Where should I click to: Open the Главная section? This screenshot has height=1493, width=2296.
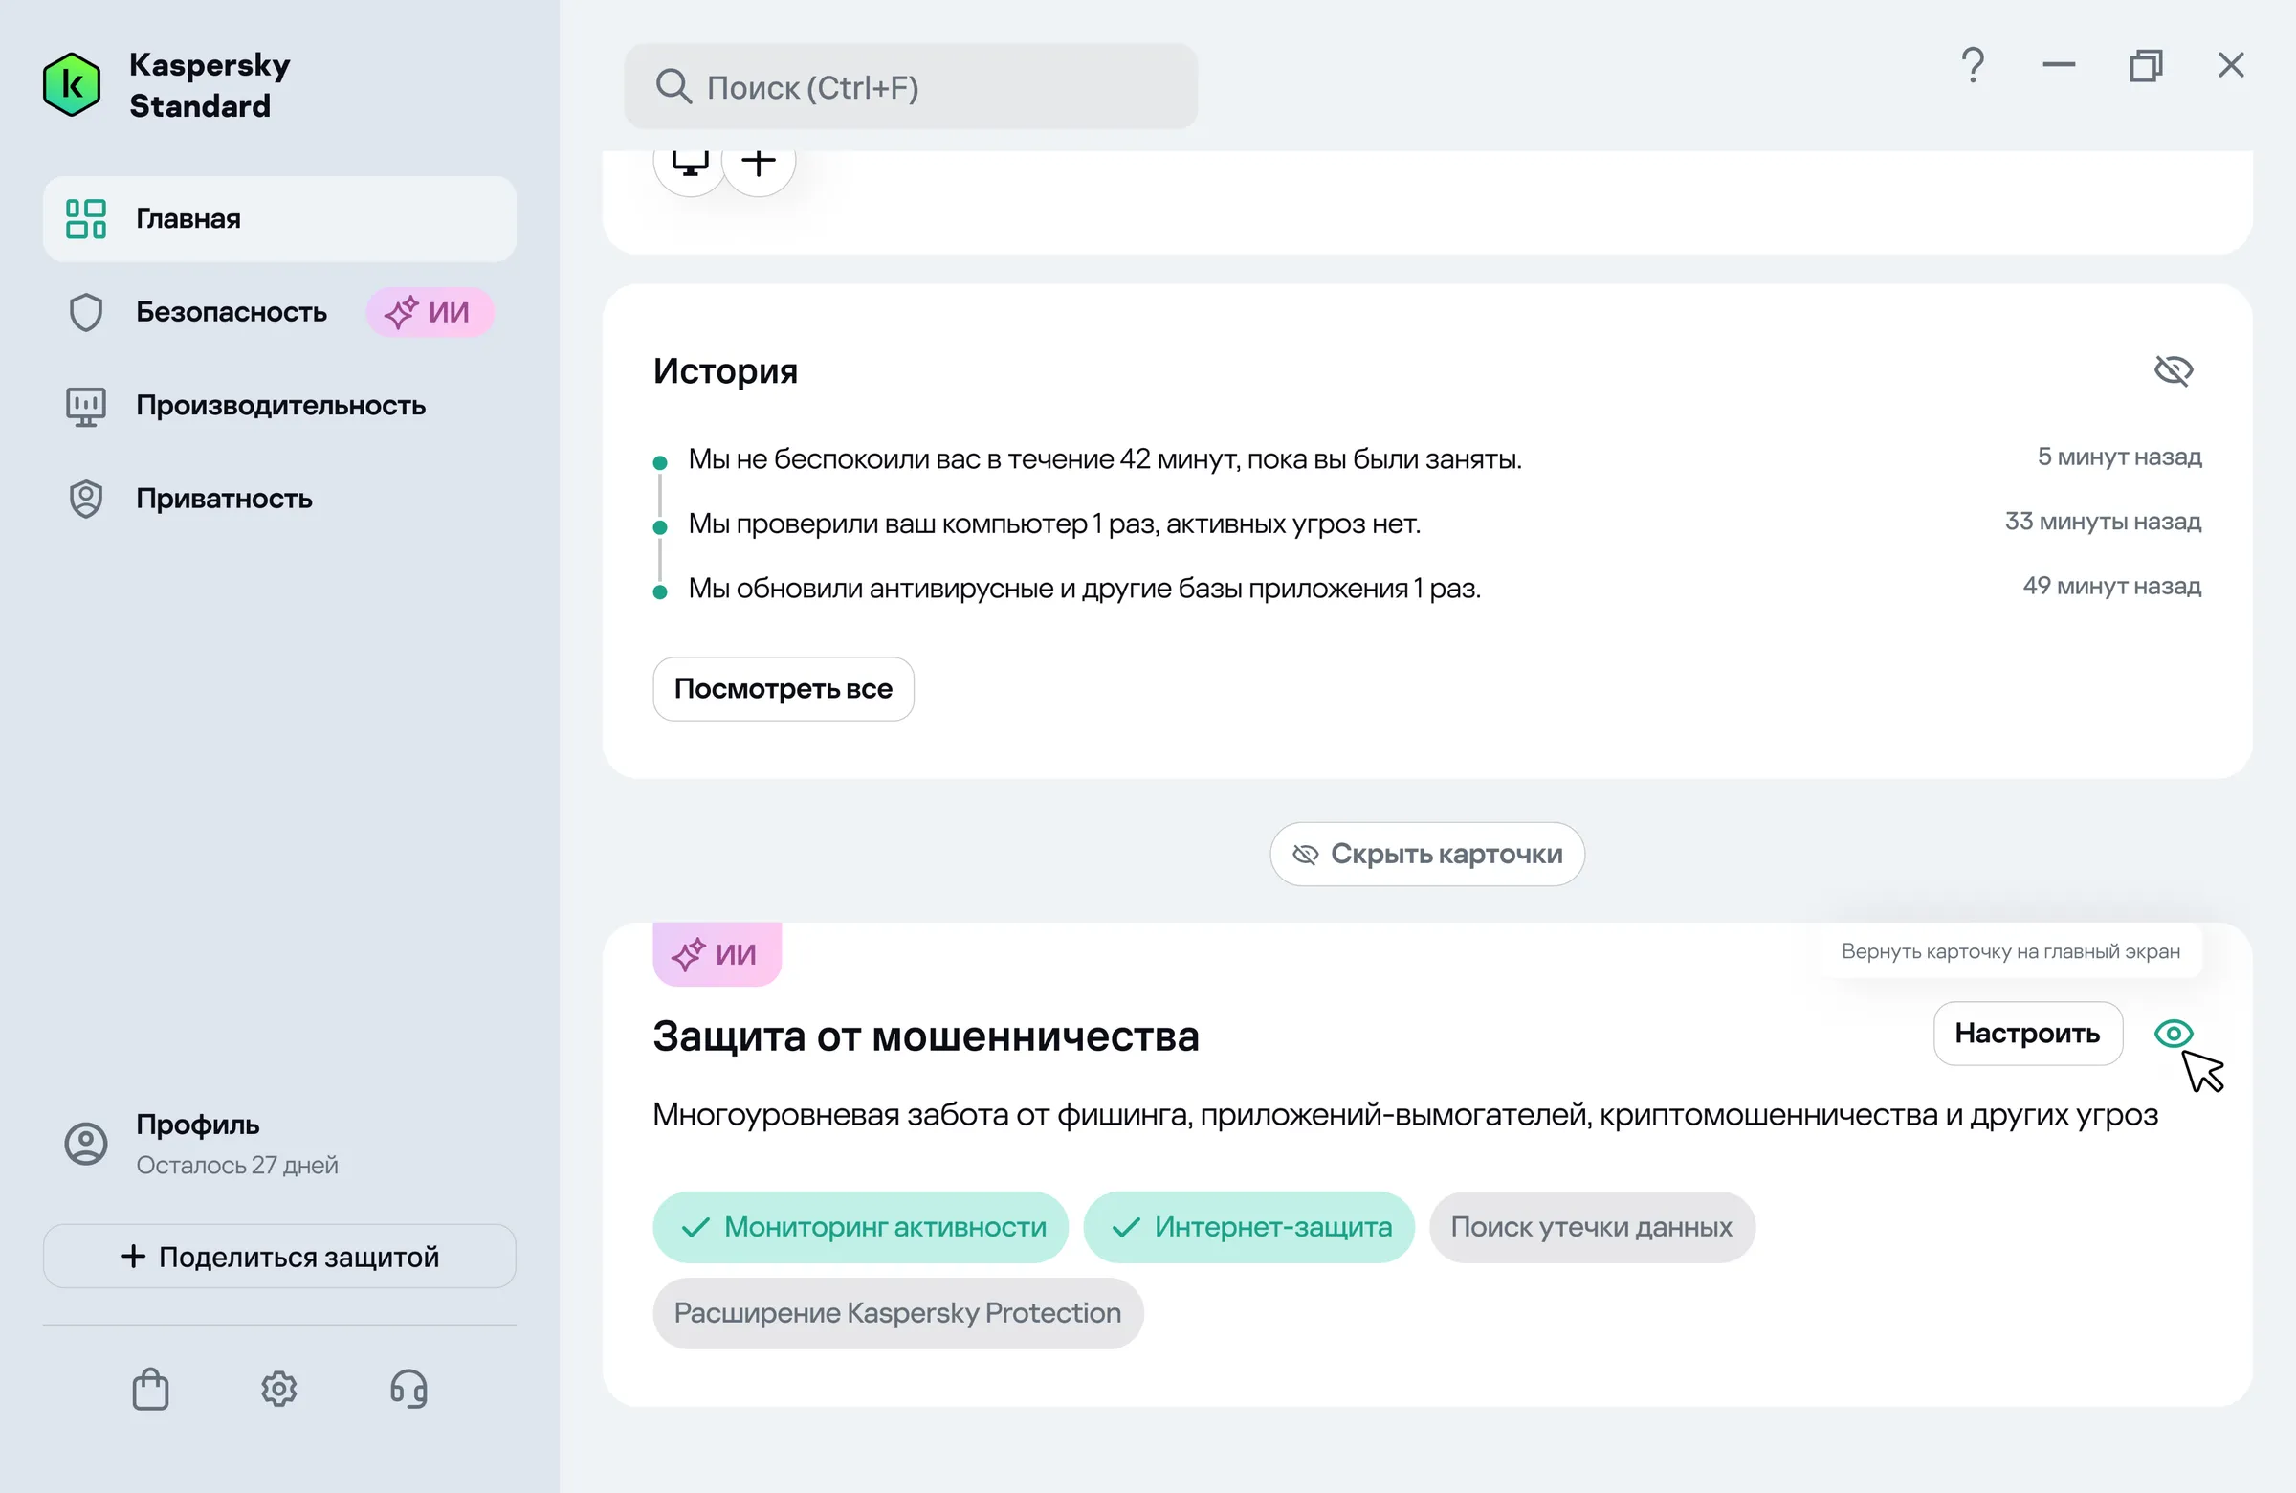pos(279,219)
